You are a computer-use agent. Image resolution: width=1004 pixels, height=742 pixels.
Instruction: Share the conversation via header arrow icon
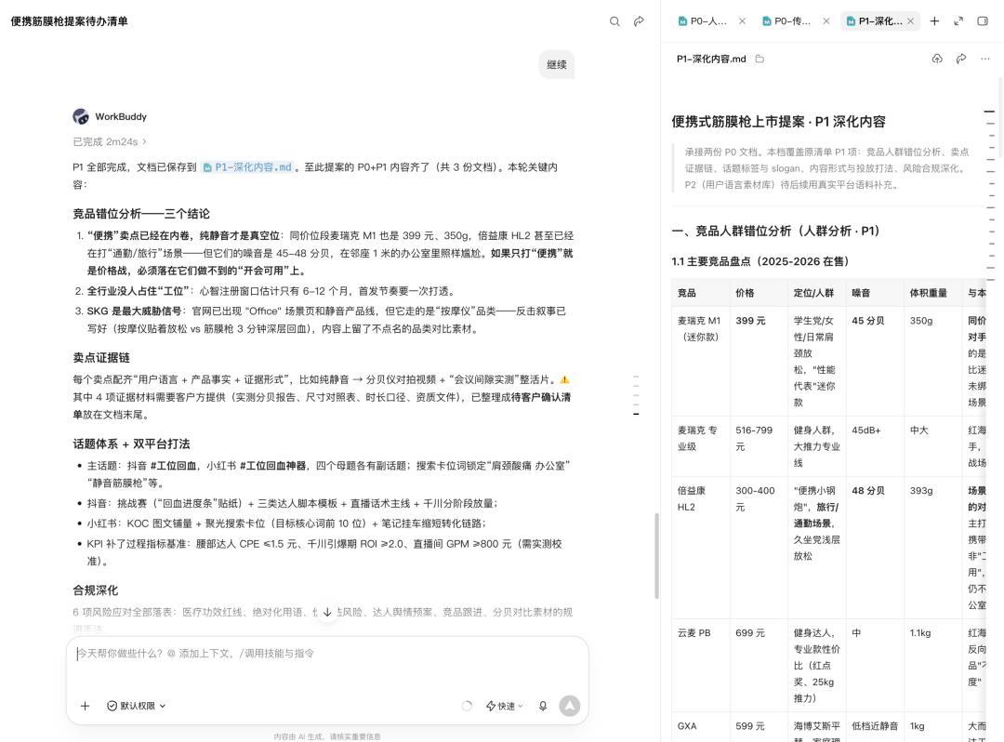639,21
